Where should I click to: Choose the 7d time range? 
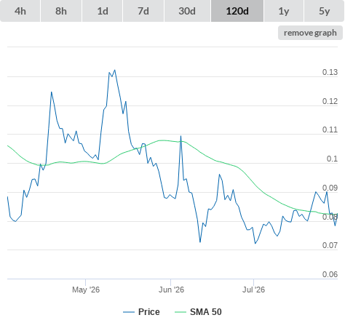tap(143, 11)
